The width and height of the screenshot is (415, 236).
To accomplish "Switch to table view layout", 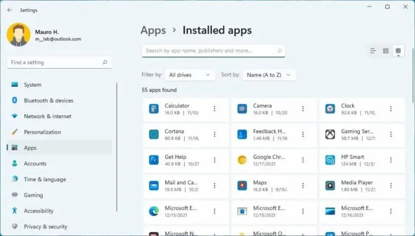I will pos(398,51).
